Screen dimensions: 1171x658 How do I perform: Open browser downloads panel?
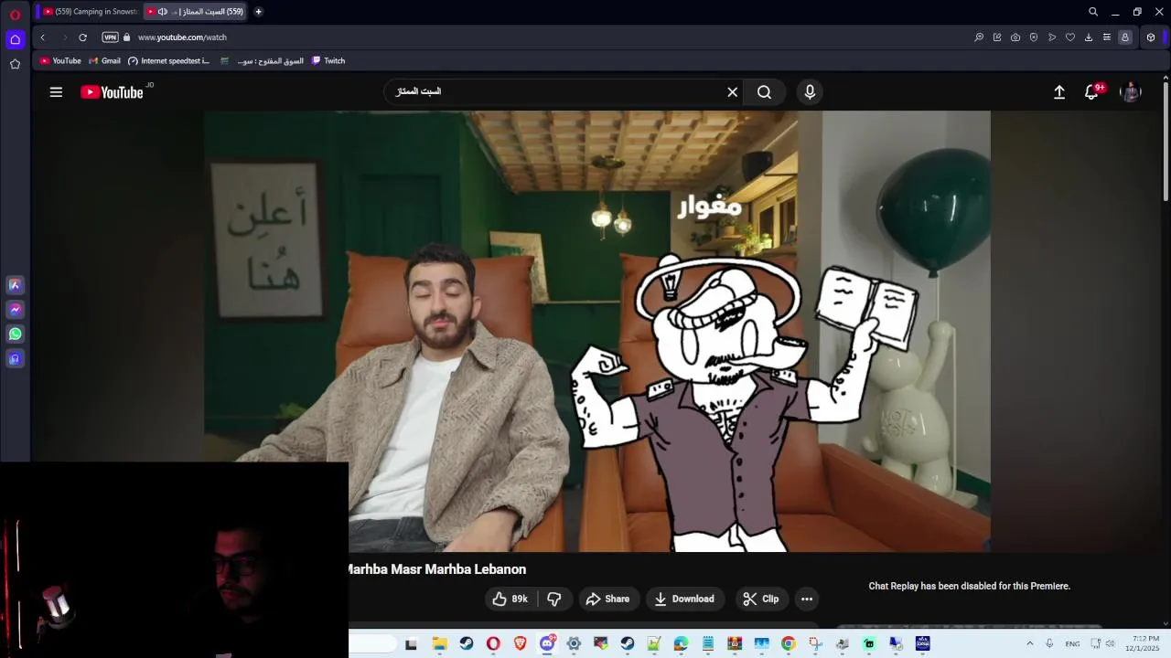(x=1089, y=37)
